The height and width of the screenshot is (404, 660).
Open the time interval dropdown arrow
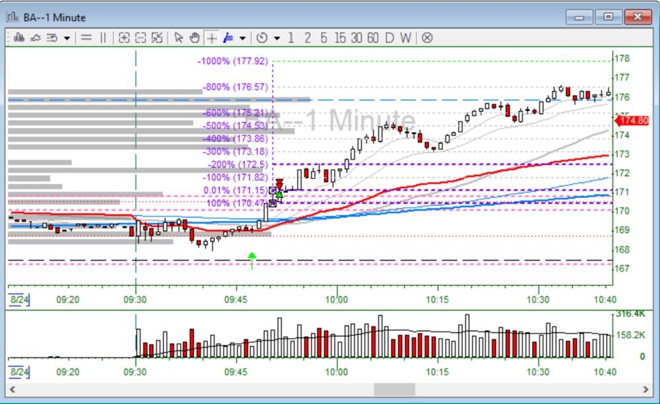(x=277, y=38)
